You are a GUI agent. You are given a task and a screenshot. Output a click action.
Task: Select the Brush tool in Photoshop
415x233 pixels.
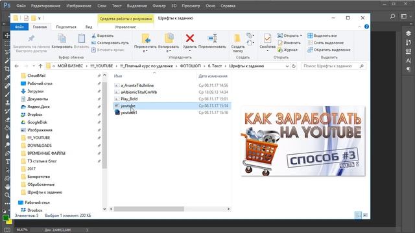(x=7, y=94)
